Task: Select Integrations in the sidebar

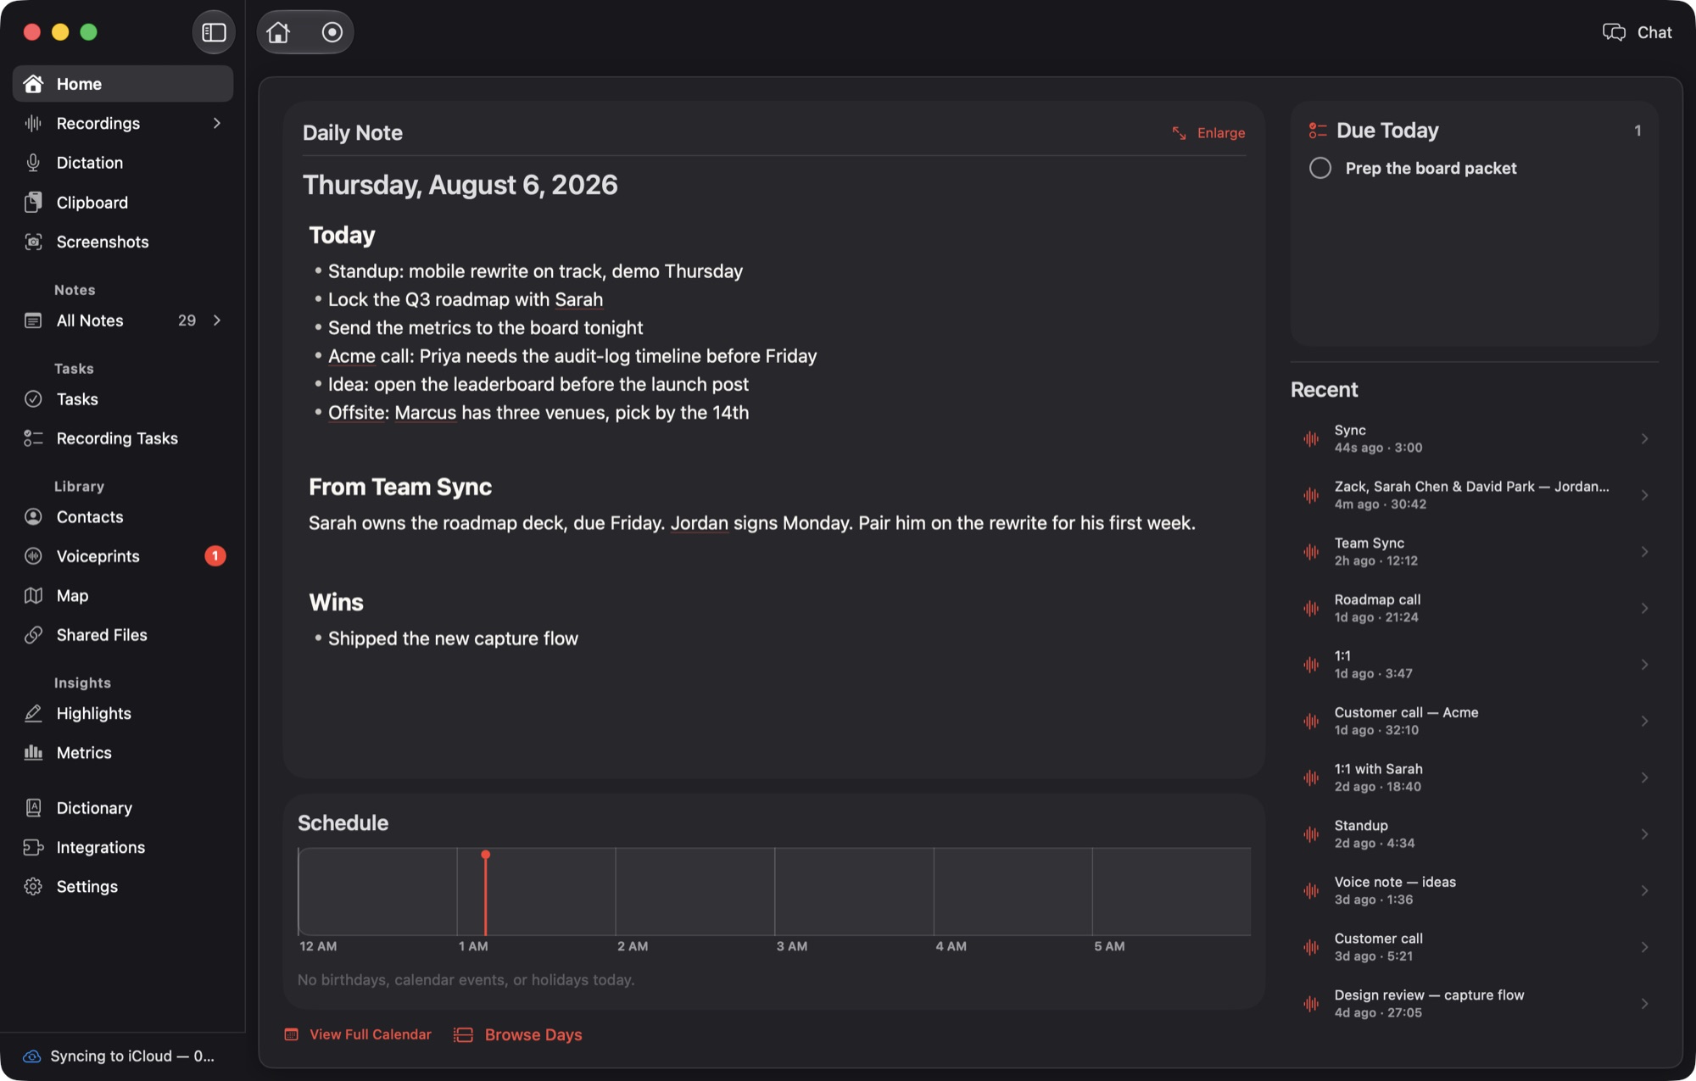Action: click(123, 848)
